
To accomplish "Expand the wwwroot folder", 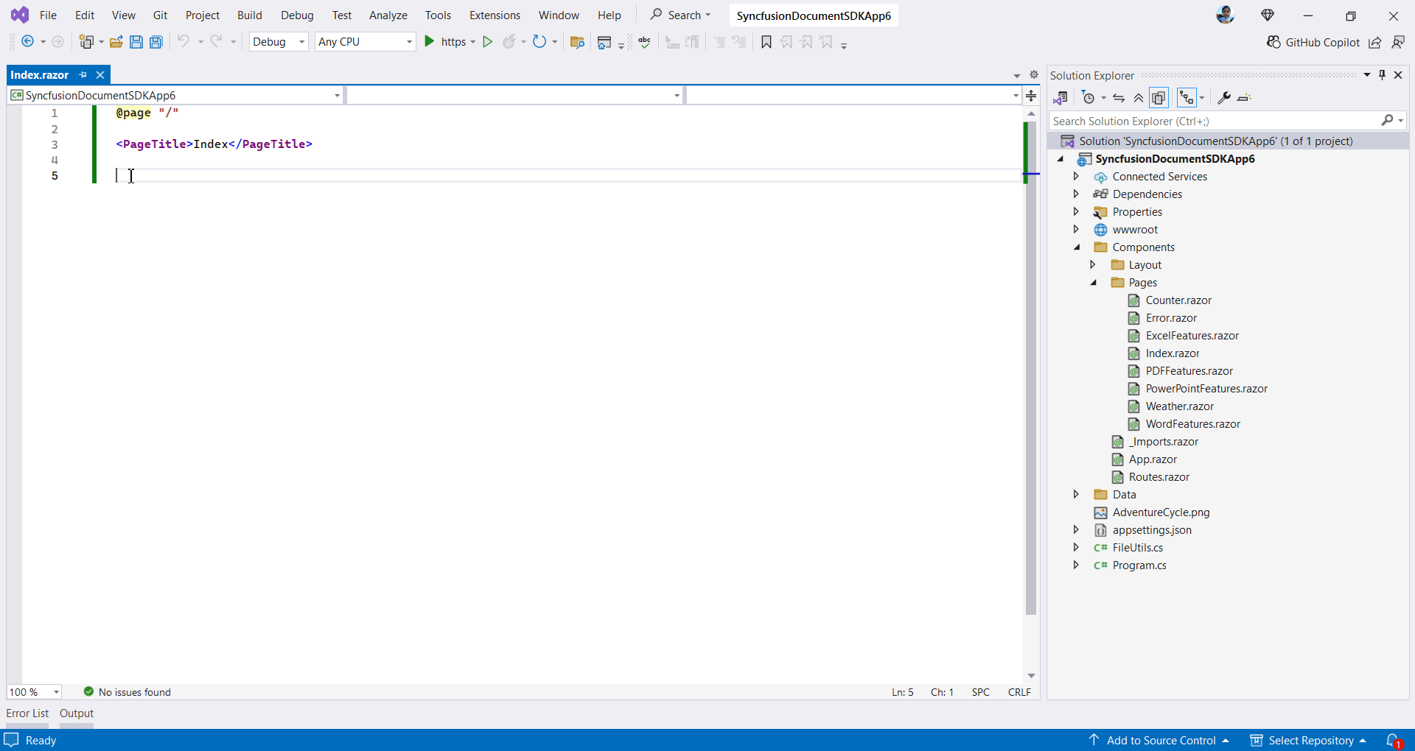I will coord(1076,229).
